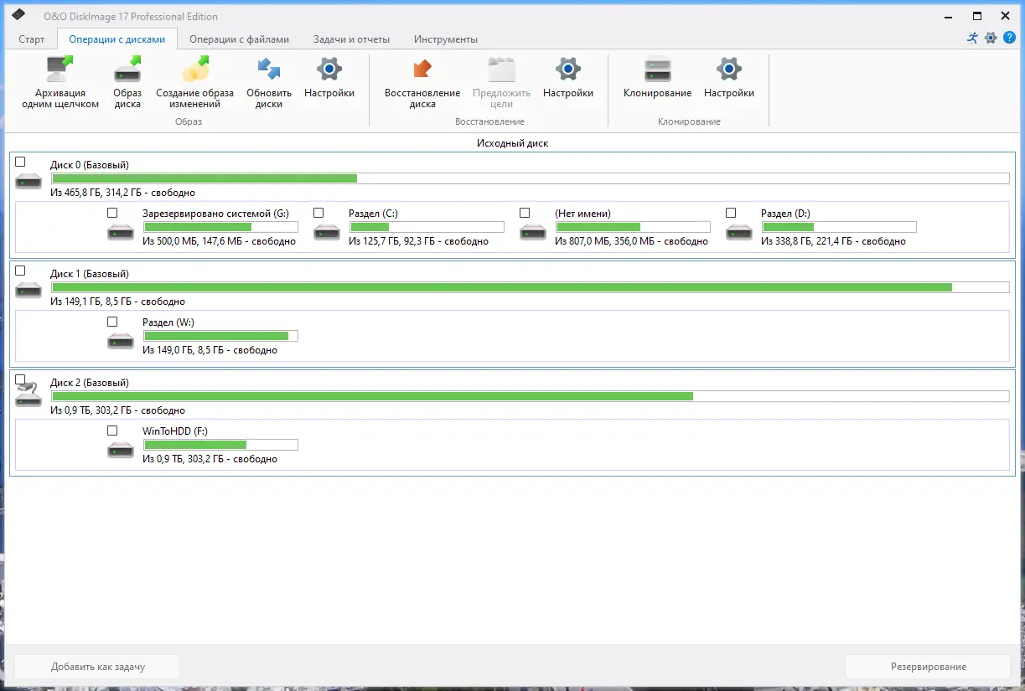This screenshot has width=1025, height=691.
Task: Click the text Из 807,0 МБ, 356,0 МБ - свободно
Action: click(x=631, y=241)
